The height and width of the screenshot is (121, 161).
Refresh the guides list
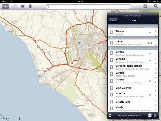point(110,116)
